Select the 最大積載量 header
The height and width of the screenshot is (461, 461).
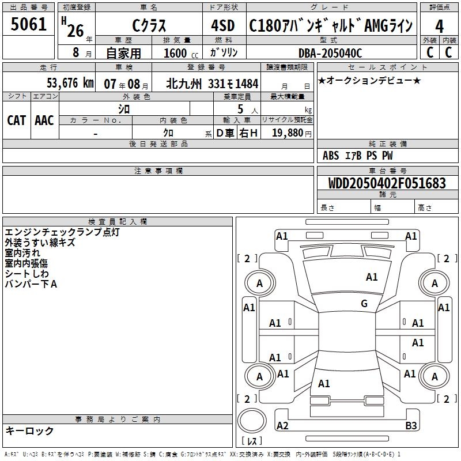(x=287, y=96)
